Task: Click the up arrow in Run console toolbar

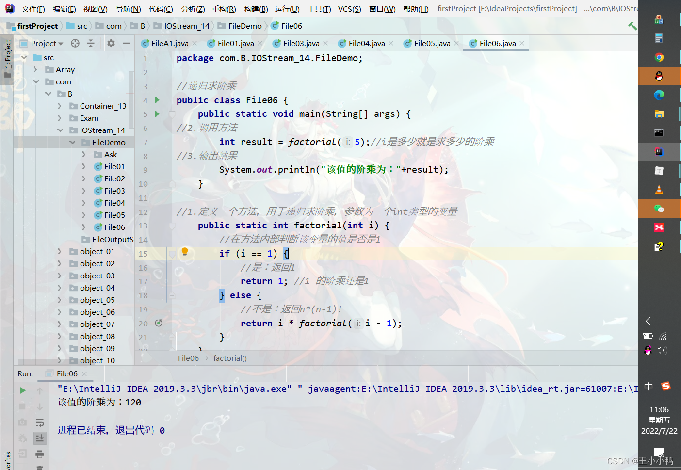Action: (40, 390)
